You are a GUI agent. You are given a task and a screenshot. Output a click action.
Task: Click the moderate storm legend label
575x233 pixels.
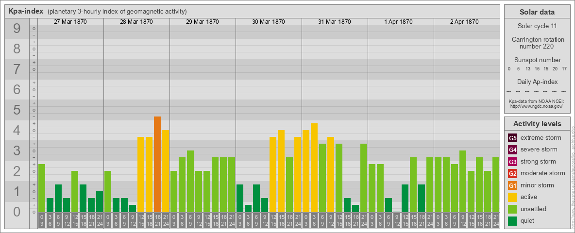(543, 173)
